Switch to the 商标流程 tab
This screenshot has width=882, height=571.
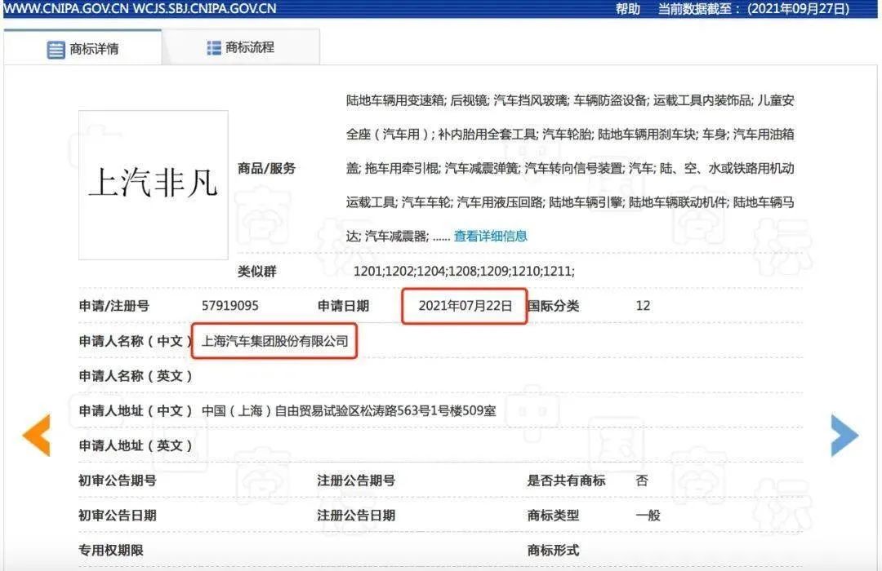(241, 47)
